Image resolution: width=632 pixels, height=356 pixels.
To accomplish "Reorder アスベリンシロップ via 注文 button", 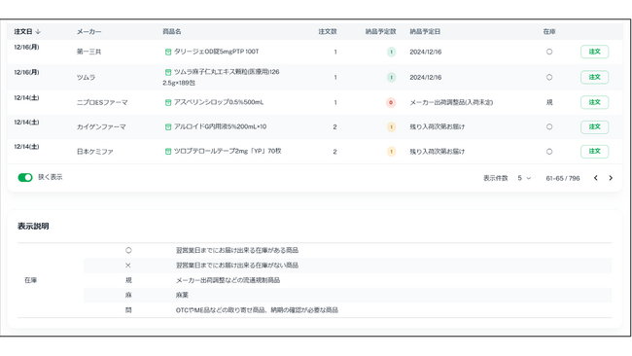I will point(594,102).
